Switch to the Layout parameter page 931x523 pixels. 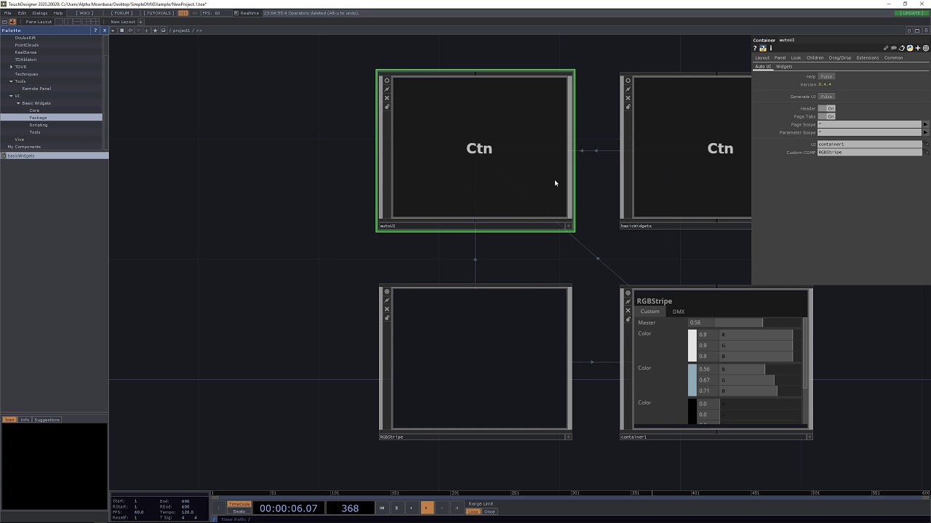(x=762, y=58)
